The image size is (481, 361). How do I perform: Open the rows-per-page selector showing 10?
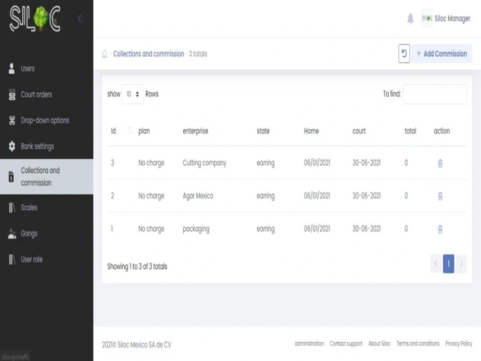pyautogui.click(x=133, y=94)
